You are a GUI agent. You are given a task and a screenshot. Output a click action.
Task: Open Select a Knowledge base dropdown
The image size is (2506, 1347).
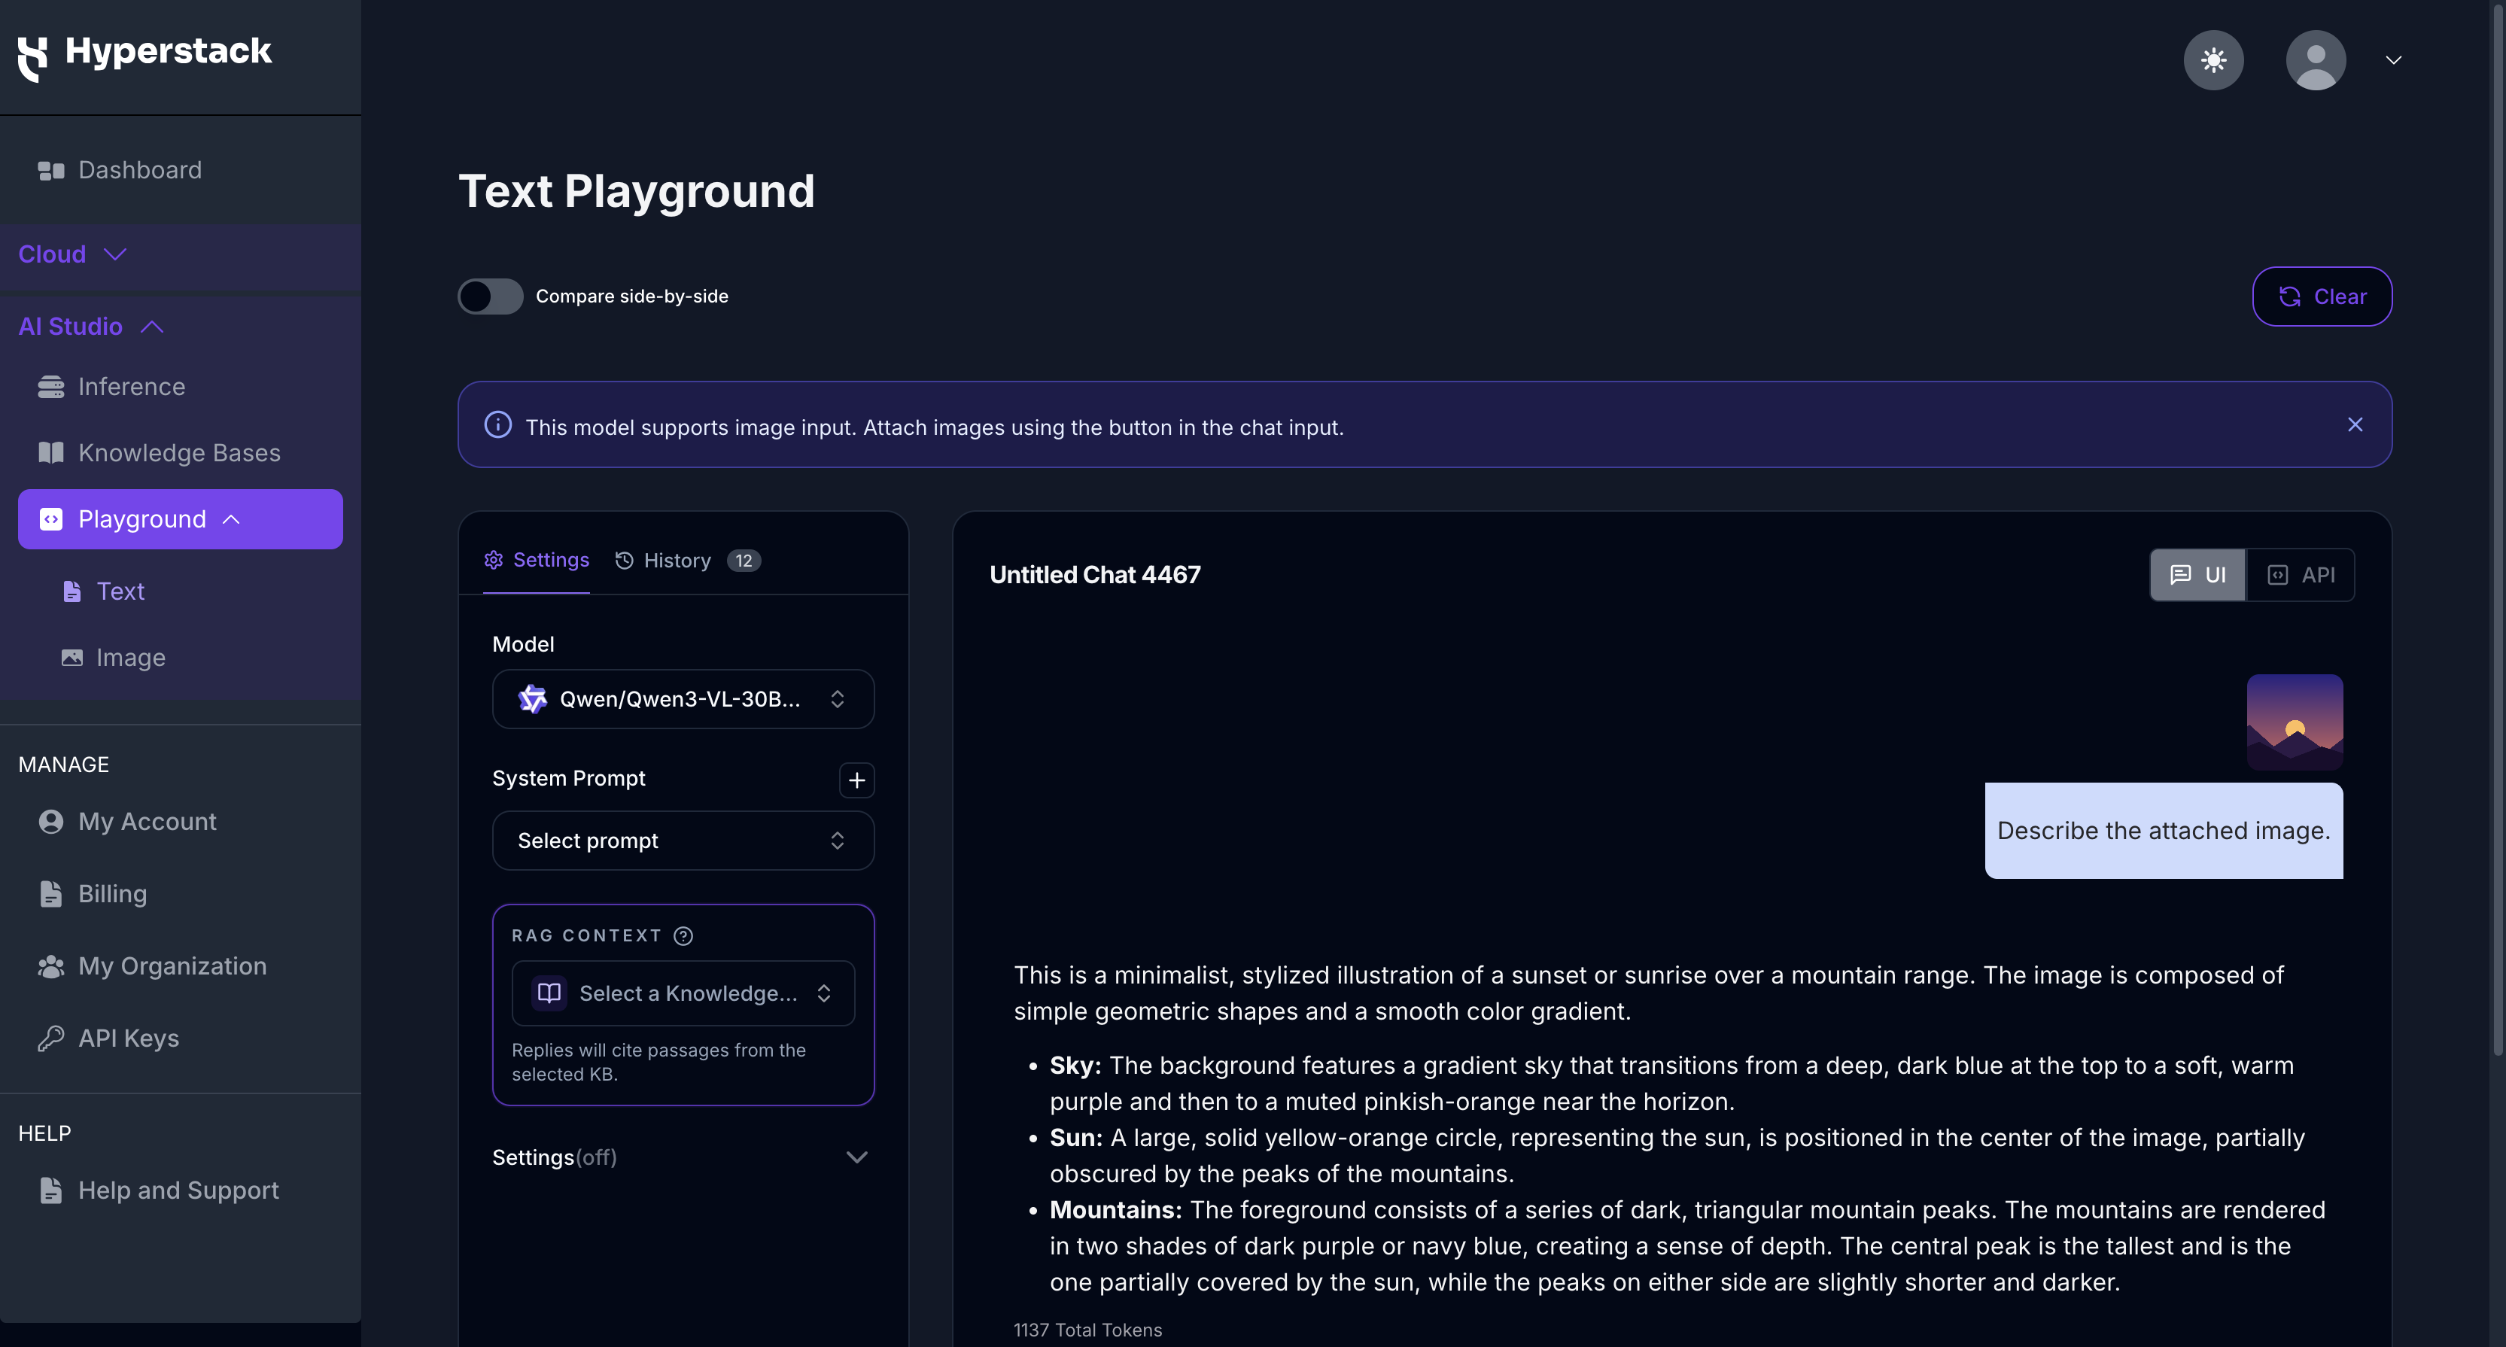[683, 993]
